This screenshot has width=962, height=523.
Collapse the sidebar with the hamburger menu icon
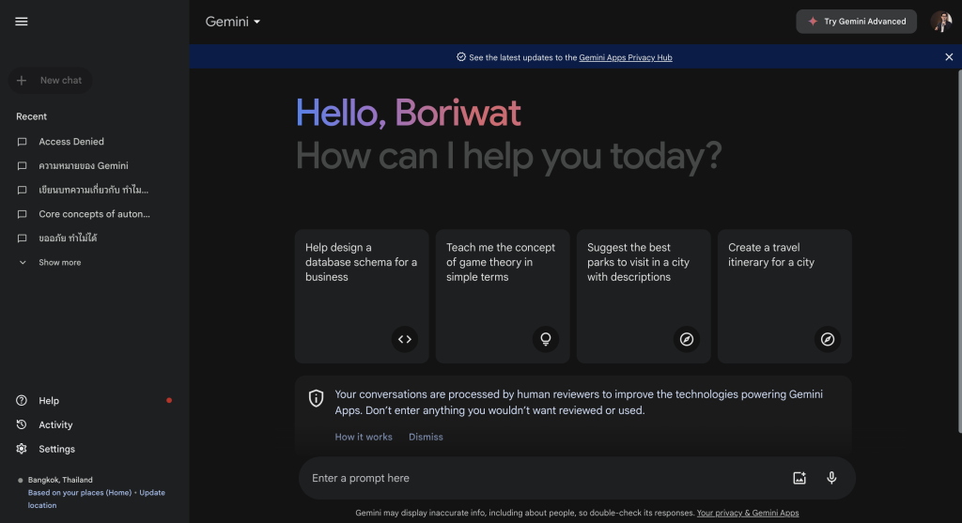pos(22,22)
